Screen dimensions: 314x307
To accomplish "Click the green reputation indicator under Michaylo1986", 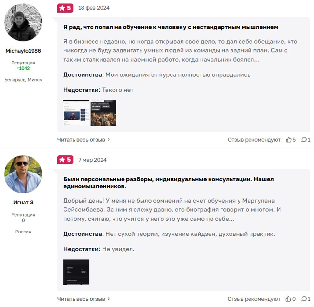I will 23,68.
